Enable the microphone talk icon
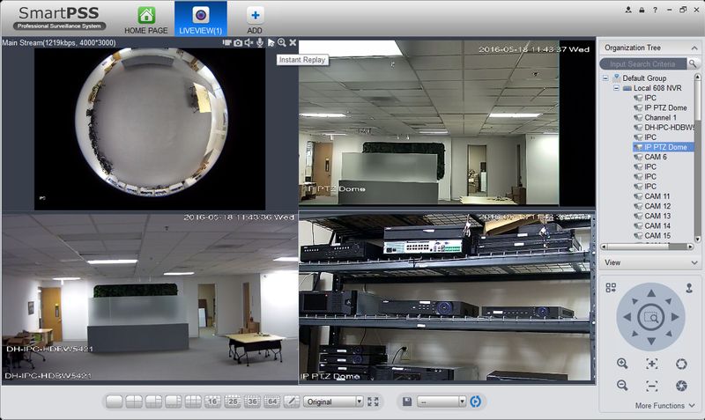Viewport: 705px width, 420px height. 260,42
